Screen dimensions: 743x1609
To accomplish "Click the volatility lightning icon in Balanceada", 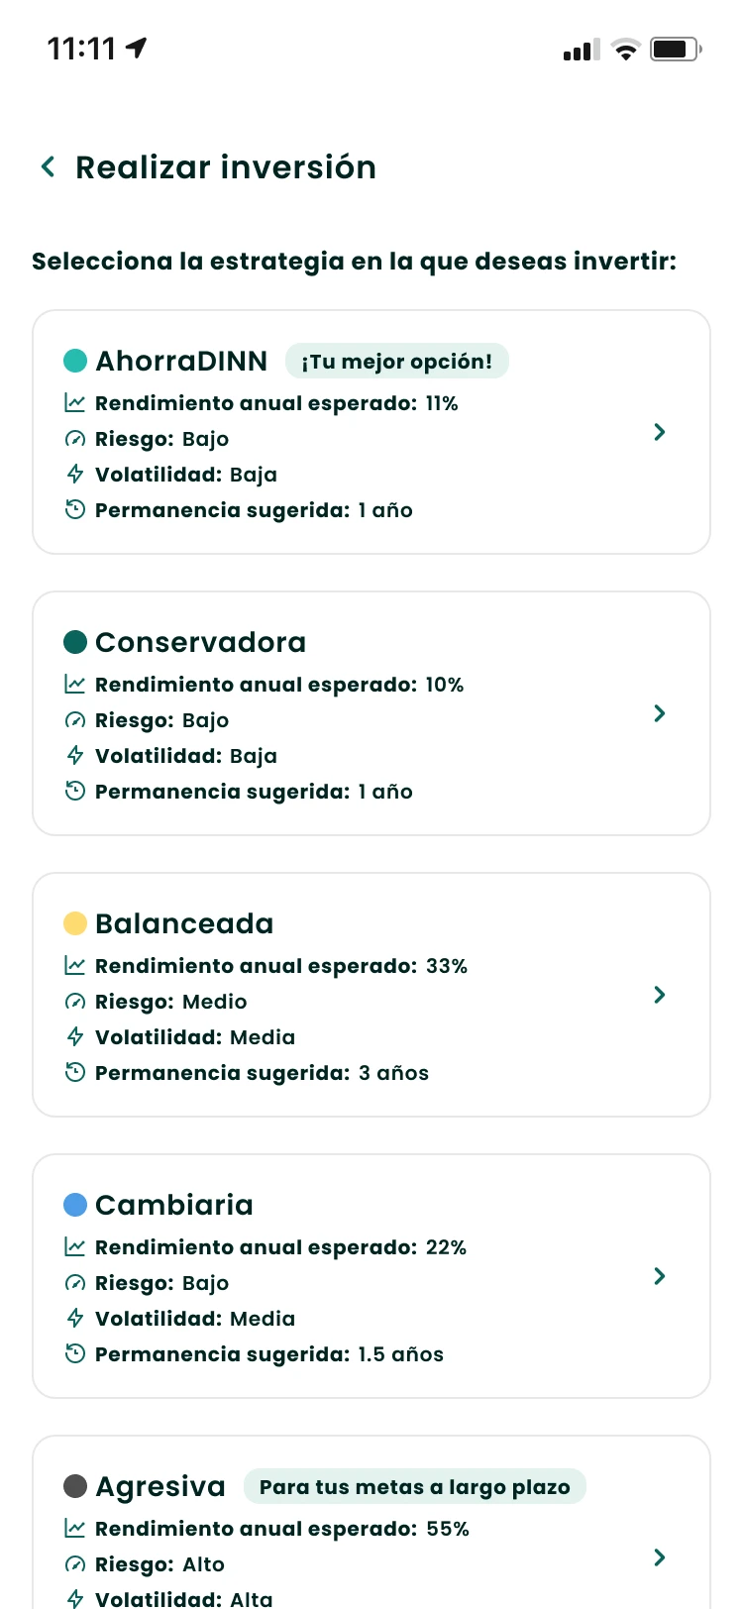I will (x=74, y=1037).
